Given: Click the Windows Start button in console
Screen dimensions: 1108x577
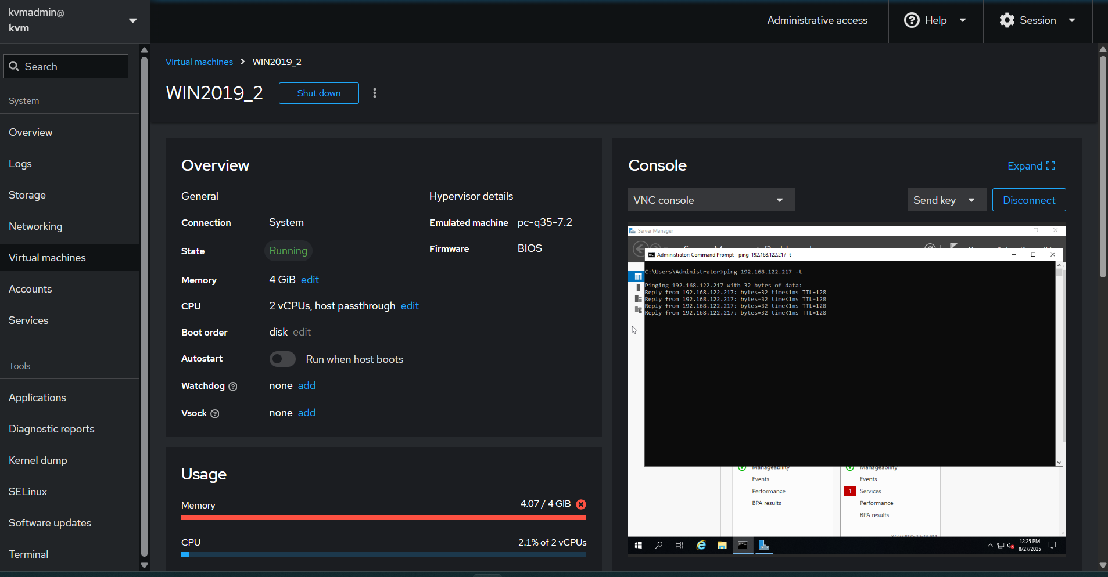Looking at the screenshot, I should [x=639, y=545].
